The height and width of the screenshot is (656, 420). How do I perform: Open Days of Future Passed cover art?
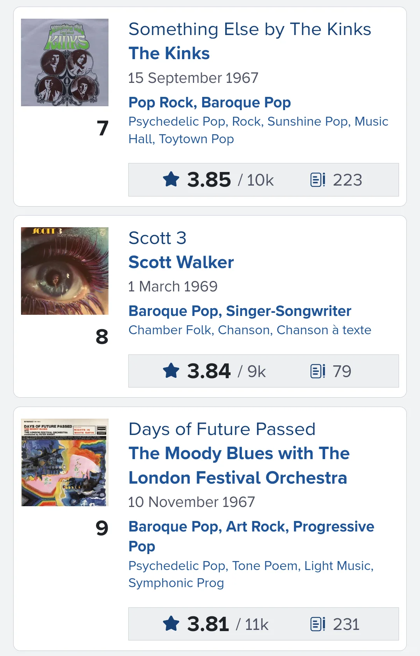pyautogui.click(x=65, y=463)
